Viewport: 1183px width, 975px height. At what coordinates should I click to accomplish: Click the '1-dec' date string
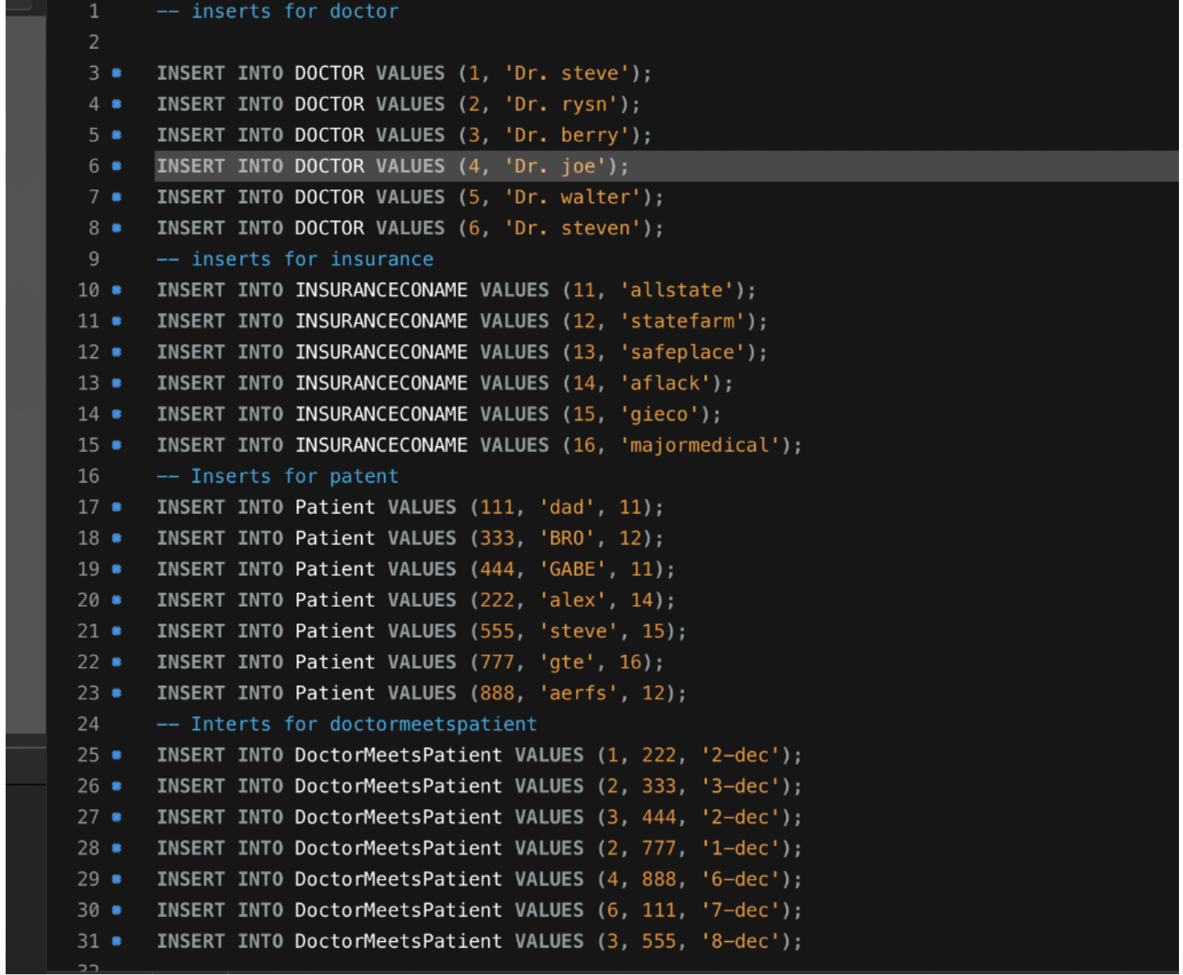point(741,848)
